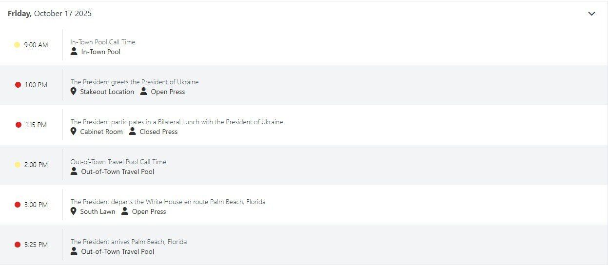
Task: Open 'The President greets the President of Ukraine' event
Action: coord(135,82)
